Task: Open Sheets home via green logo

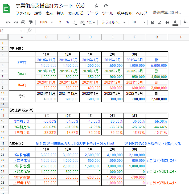Action: point(6,9)
